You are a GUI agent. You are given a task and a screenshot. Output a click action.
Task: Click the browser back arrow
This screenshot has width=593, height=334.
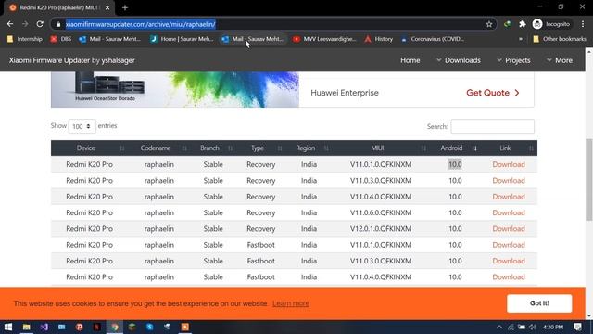[10, 24]
